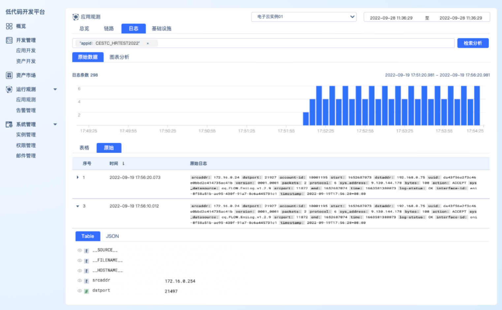Click the 运行观测 sidebar icon
502x310 pixels.
(9, 89)
